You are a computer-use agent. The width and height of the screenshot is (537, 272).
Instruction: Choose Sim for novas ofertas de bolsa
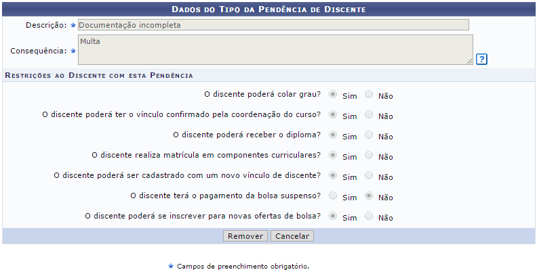pos(333,216)
